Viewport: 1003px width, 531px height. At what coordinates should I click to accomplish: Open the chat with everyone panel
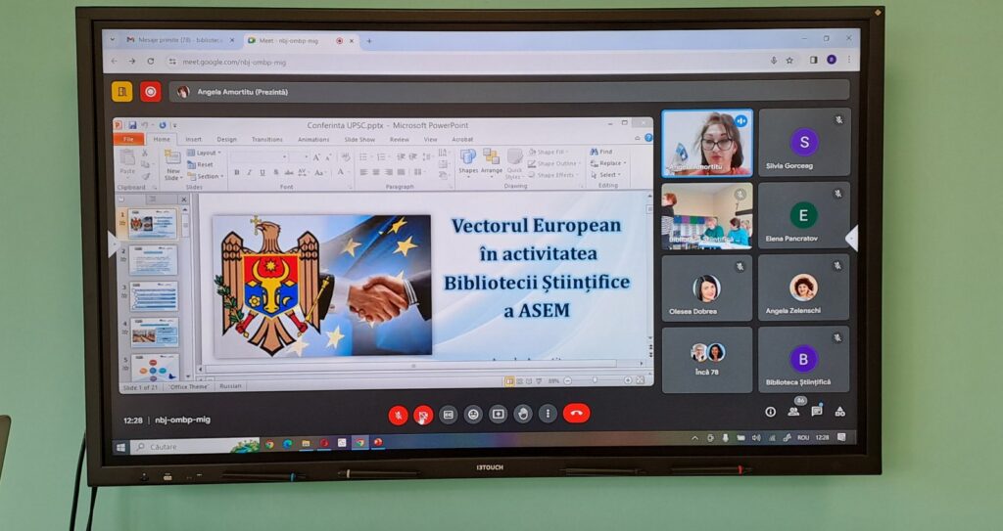pos(817,412)
